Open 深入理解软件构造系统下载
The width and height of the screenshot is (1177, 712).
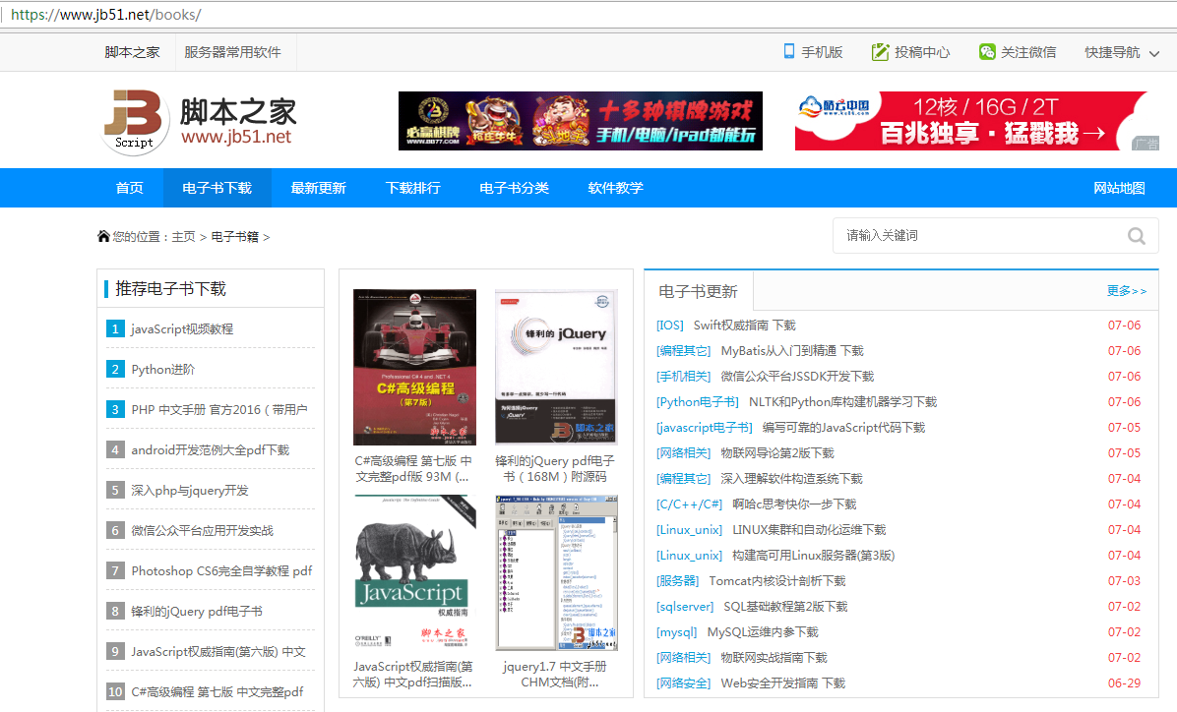tap(792, 478)
